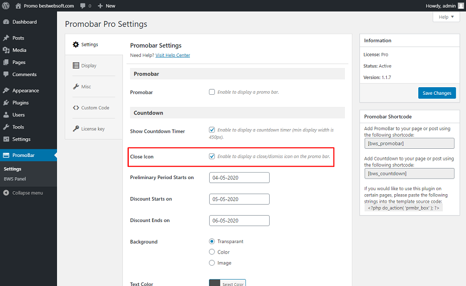Screen dimensions: 466x286
Task: Click the Media icon in sidebar
Action: point(6,50)
